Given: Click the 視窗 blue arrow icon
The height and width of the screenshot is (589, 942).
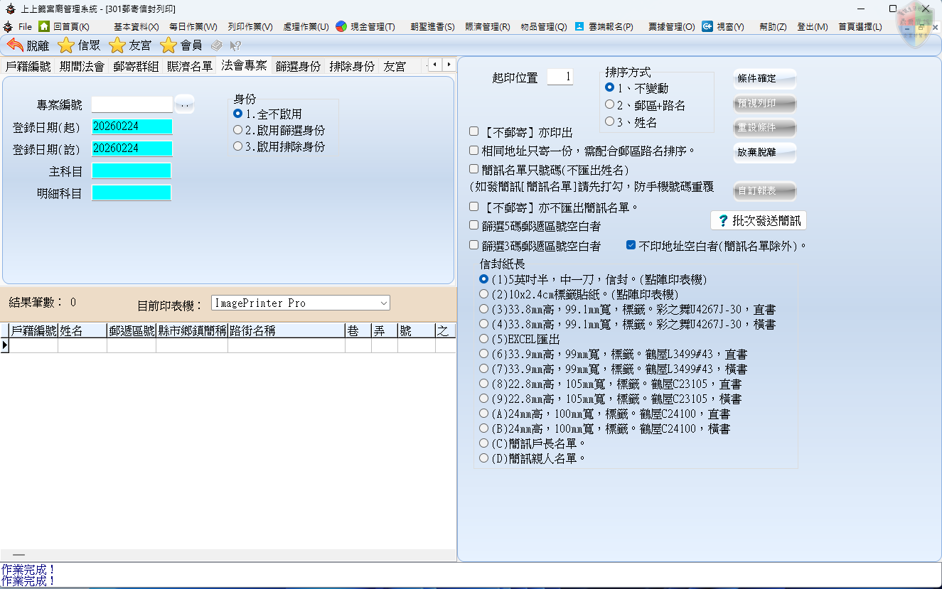Looking at the screenshot, I should [x=707, y=26].
